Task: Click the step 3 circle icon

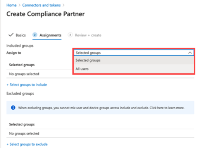Action: [x=70, y=35]
